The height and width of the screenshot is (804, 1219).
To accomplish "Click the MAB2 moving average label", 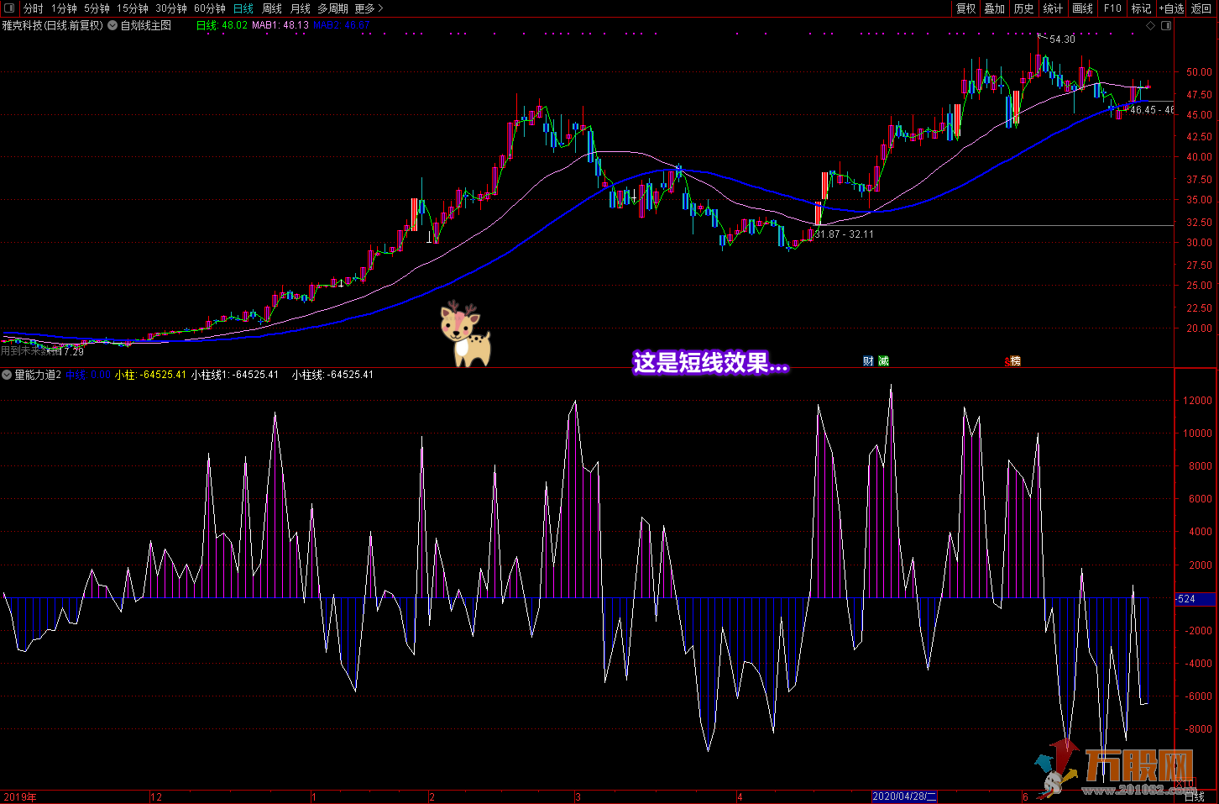I will coord(341,25).
